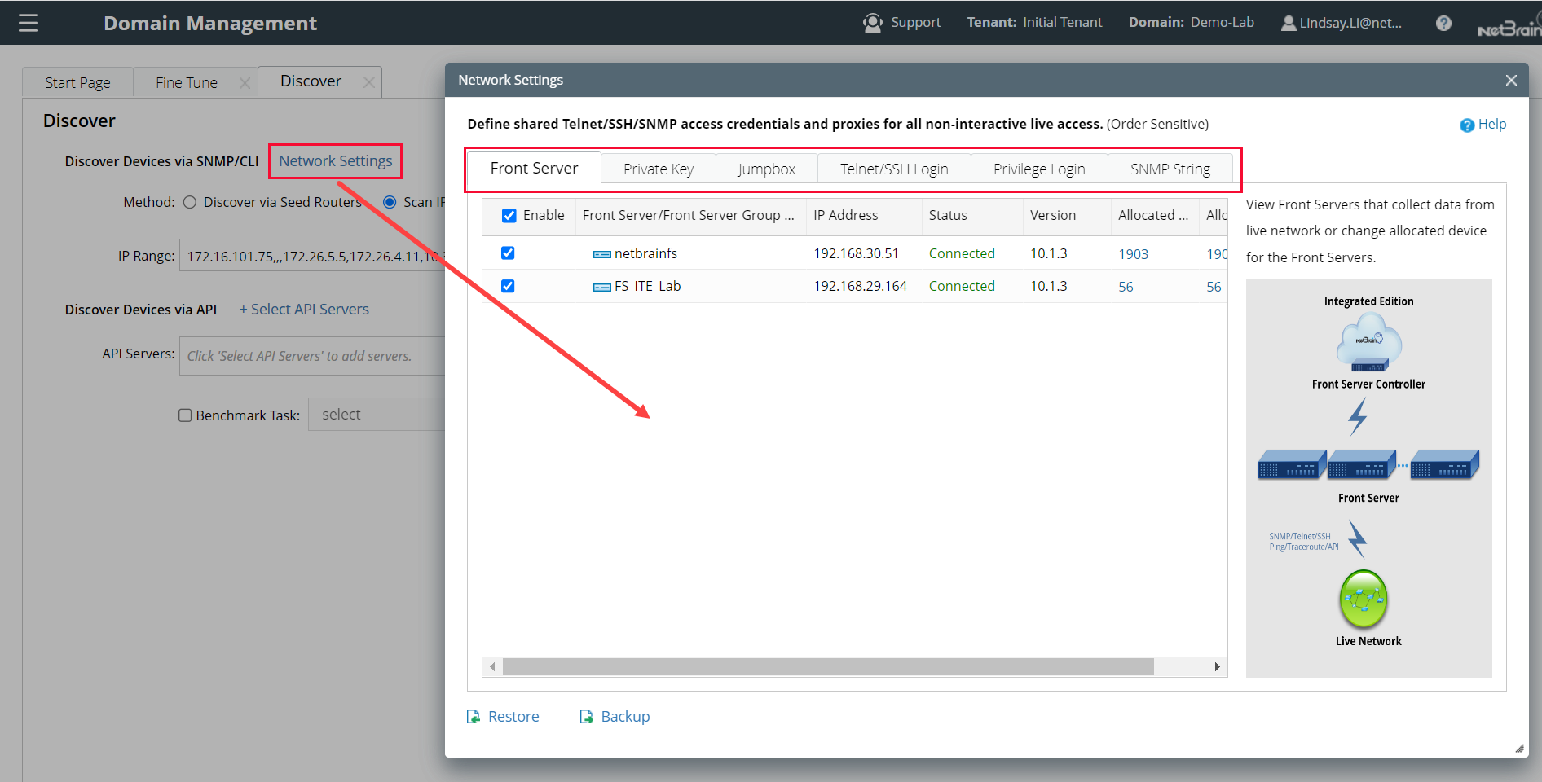Click the Support link in header

click(x=915, y=23)
